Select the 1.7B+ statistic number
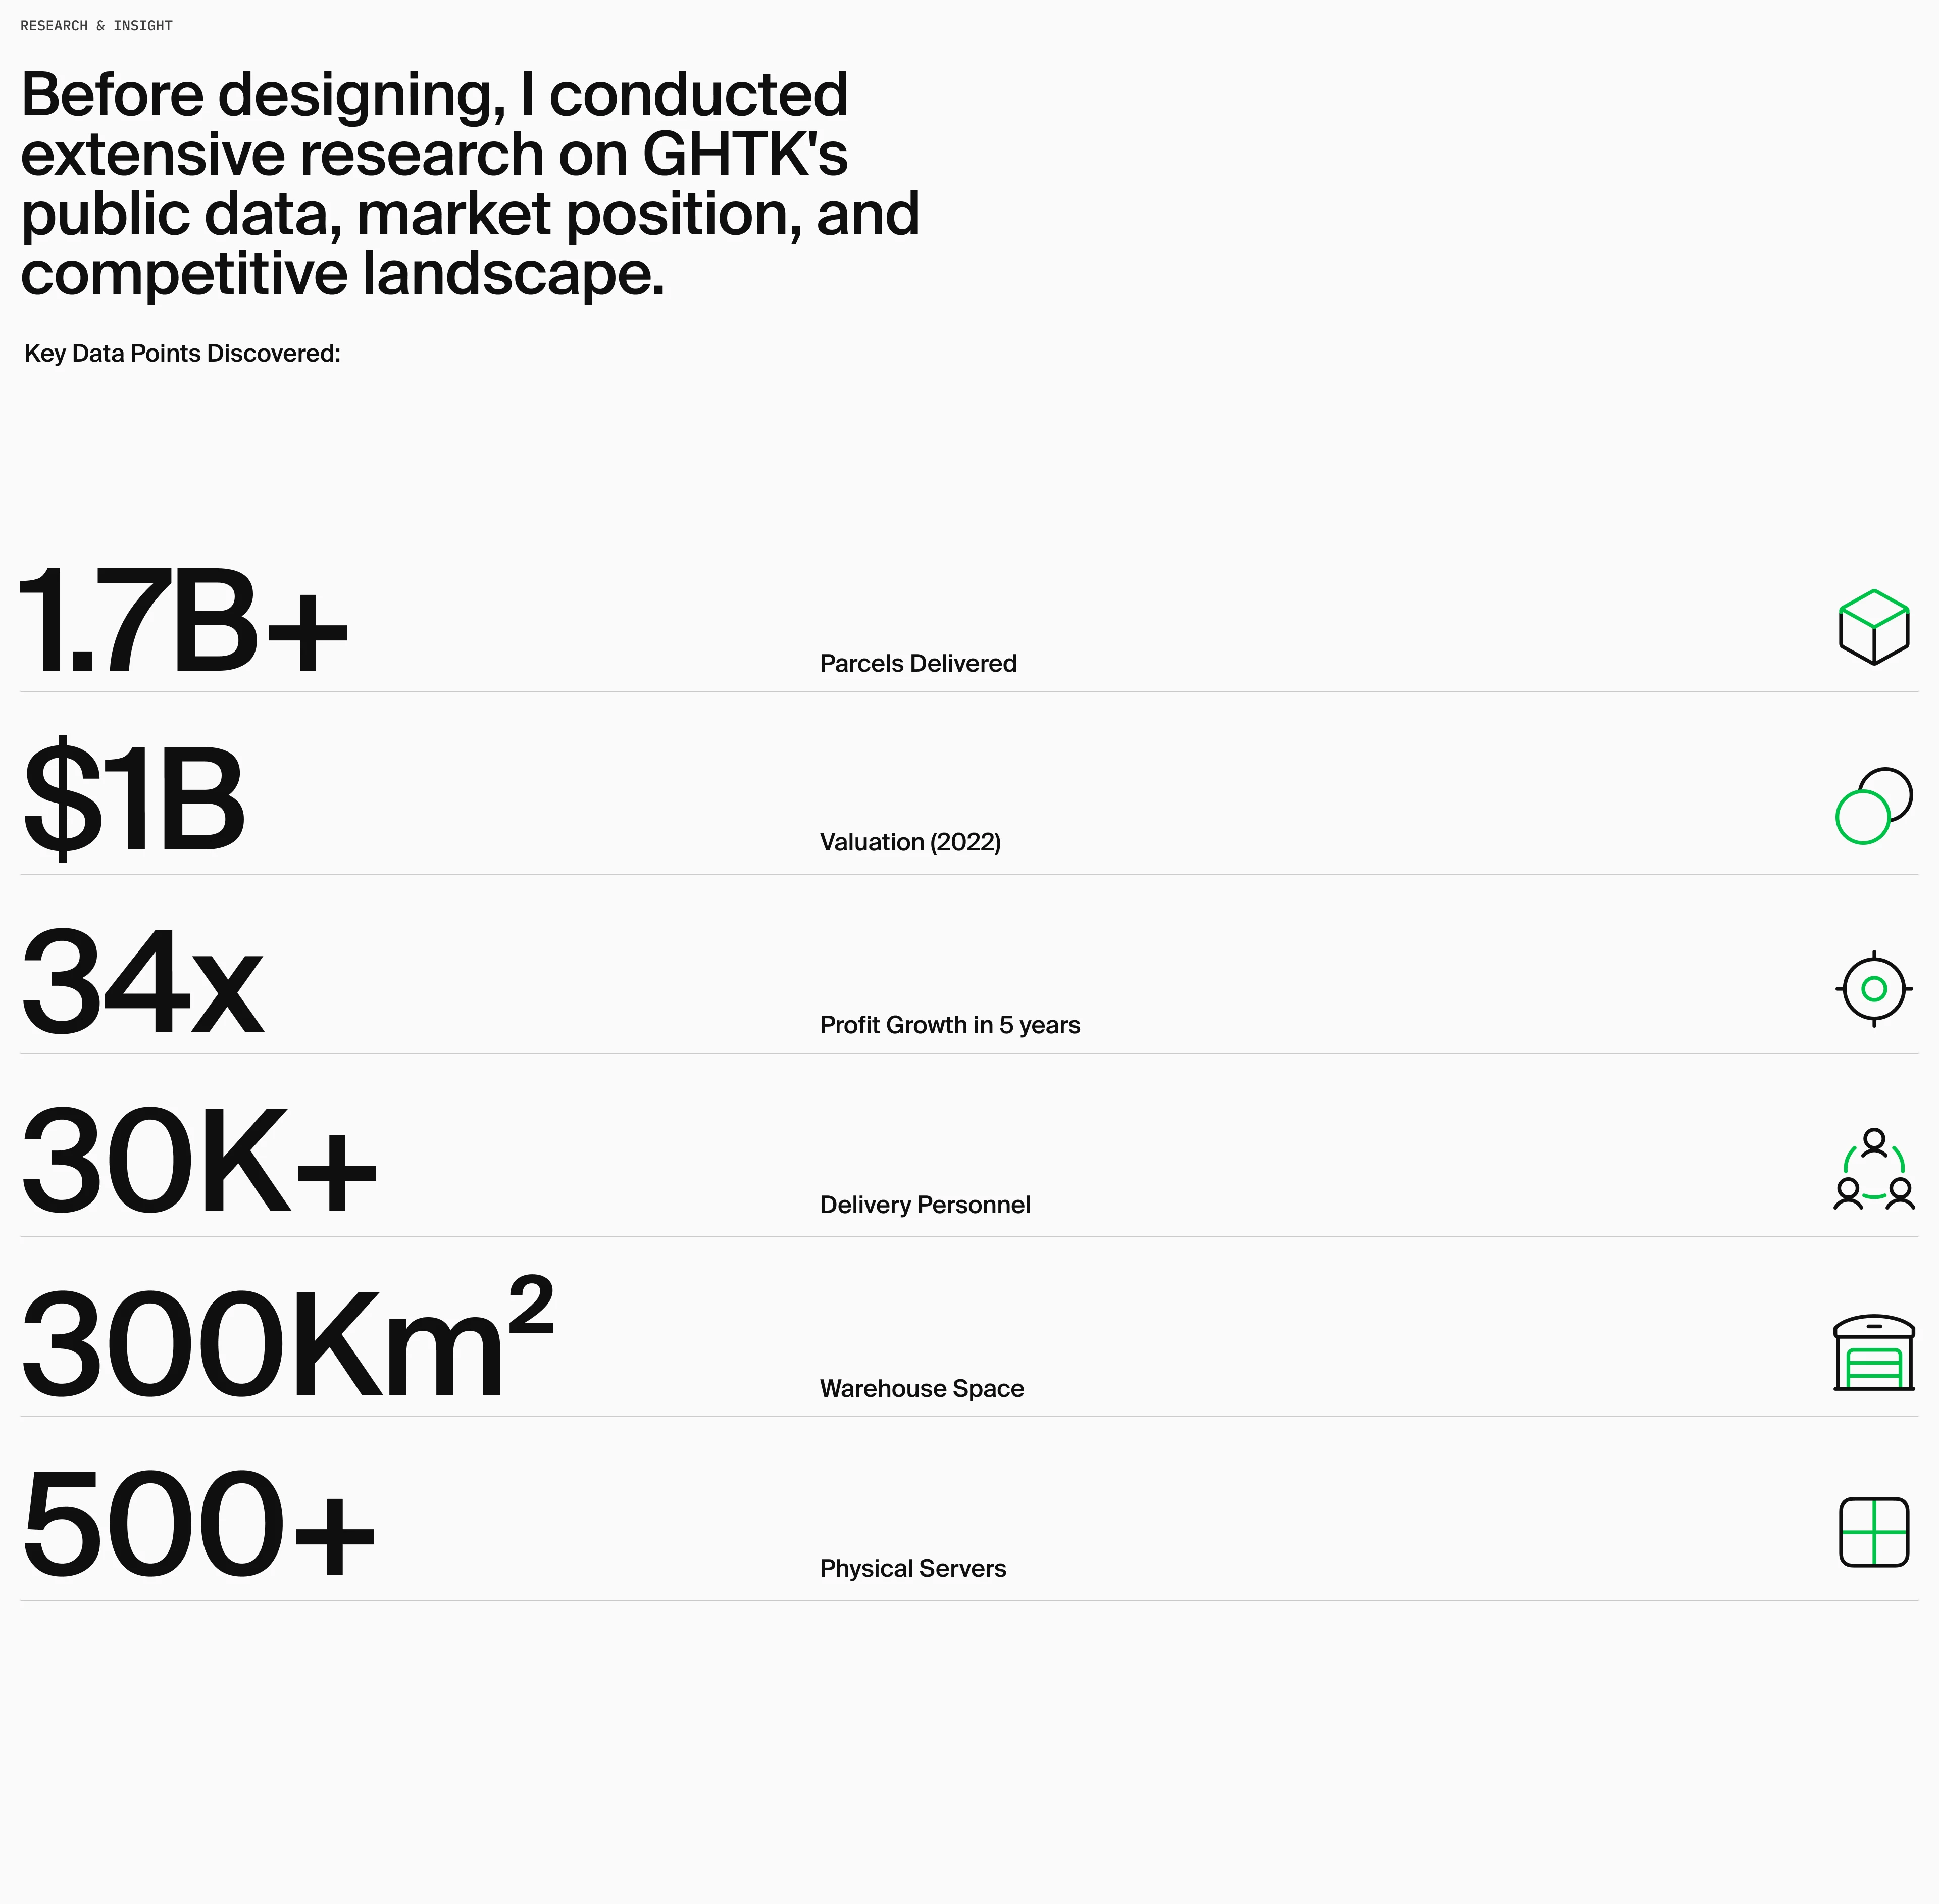Image resolution: width=1939 pixels, height=1904 pixels. (184, 621)
